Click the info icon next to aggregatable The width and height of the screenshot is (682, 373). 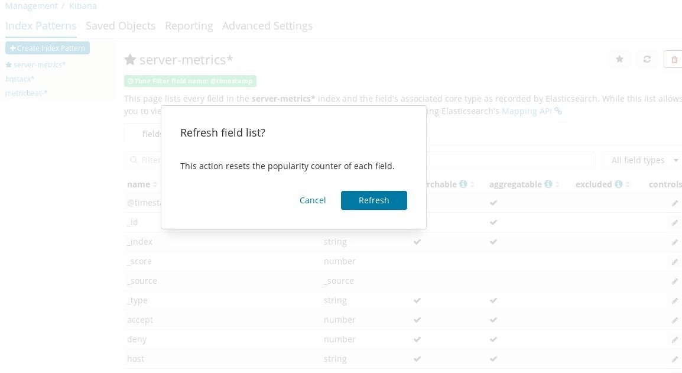548,184
